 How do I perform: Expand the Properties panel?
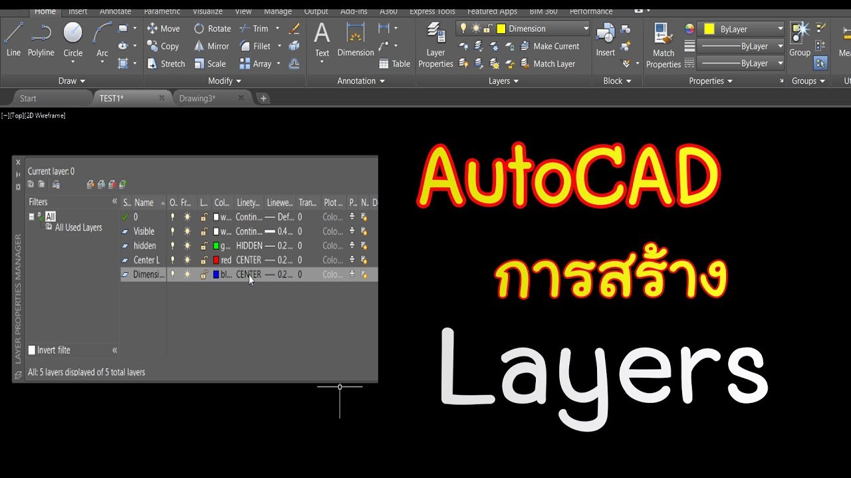point(711,81)
